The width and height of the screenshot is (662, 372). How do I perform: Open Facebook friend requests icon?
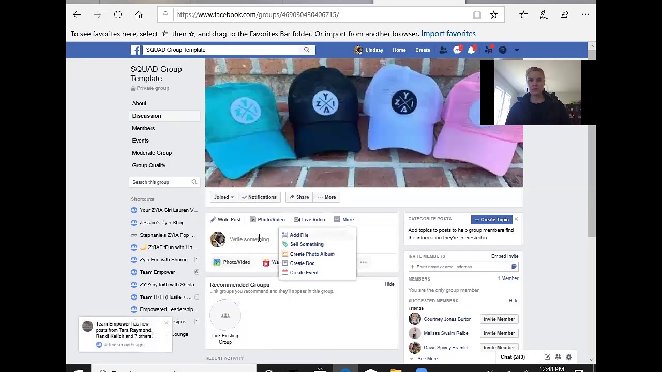[x=443, y=50]
